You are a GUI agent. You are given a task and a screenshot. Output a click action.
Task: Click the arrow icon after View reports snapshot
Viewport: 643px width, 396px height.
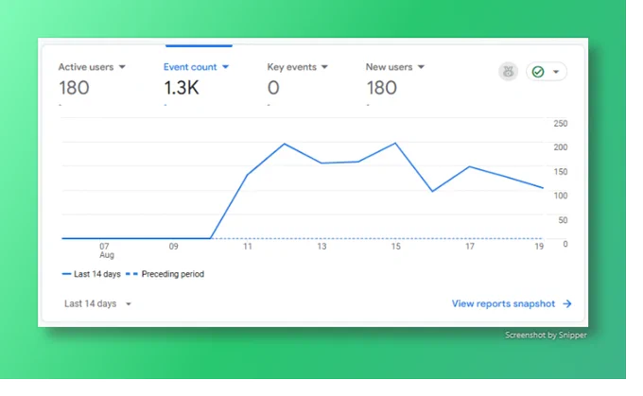(567, 303)
